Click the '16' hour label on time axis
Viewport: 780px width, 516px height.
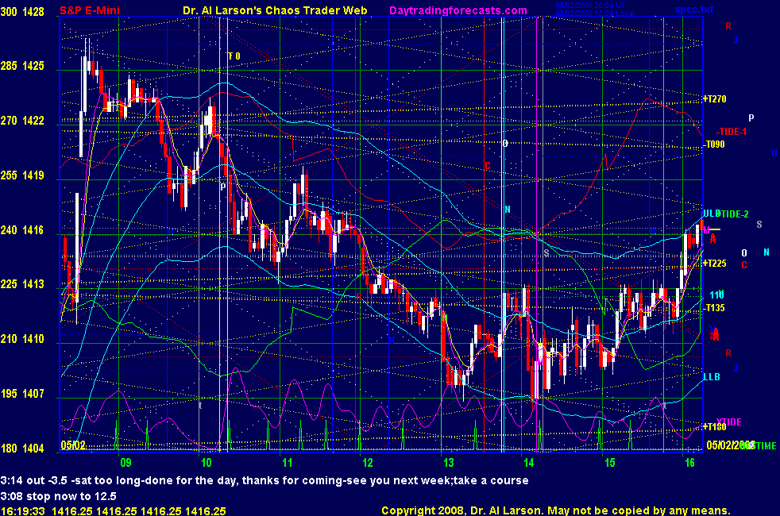pyautogui.click(x=689, y=463)
